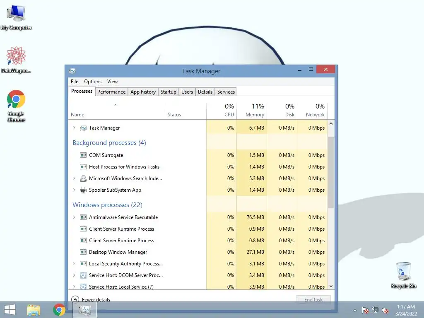Click the process list scrollbar thumb
Image resolution: width=424 pixels, height=318 pixels.
[x=331, y=173]
